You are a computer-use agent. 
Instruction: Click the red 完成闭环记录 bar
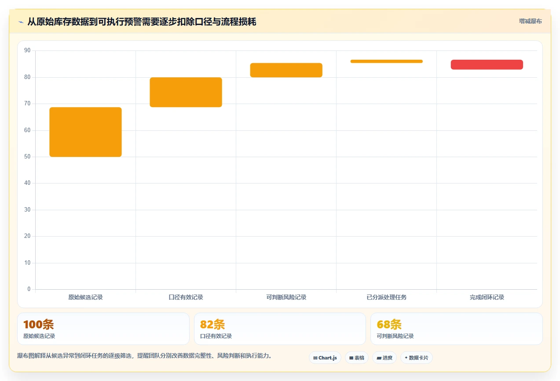click(x=487, y=65)
